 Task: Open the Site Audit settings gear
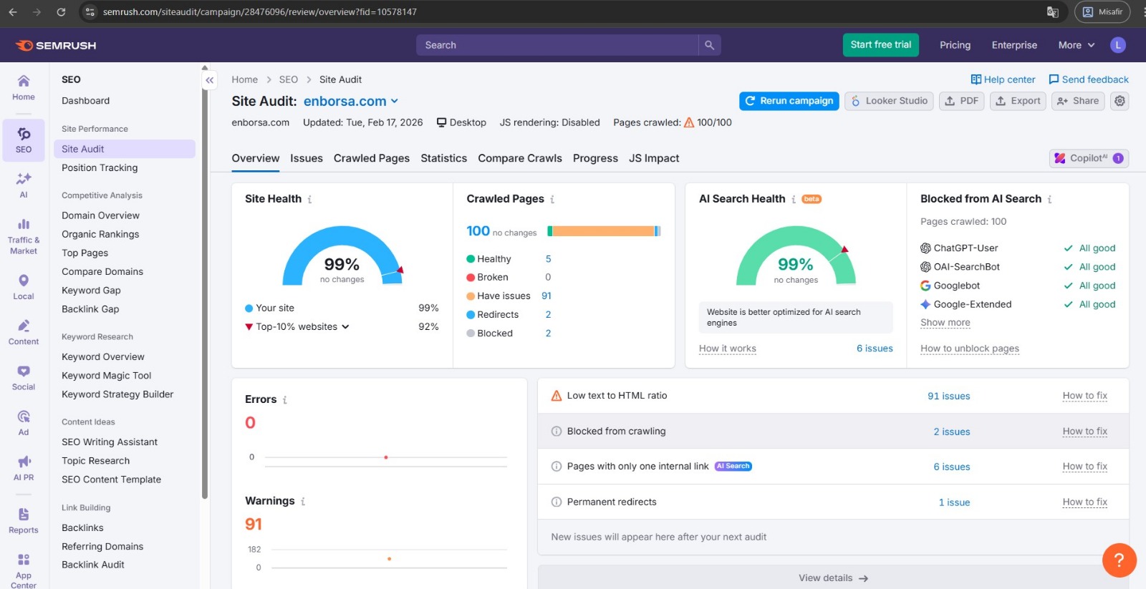tap(1119, 101)
